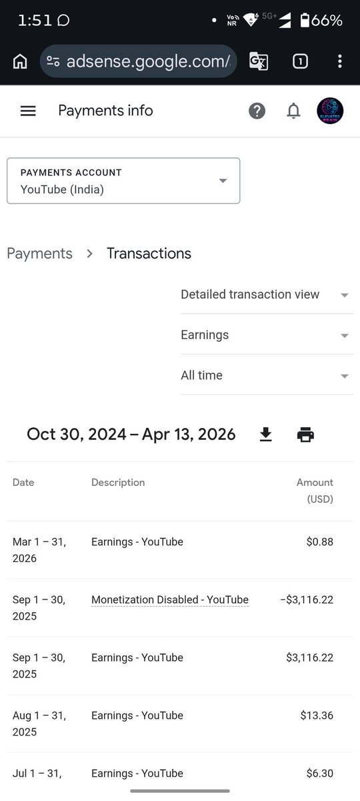The width and height of the screenshot is (360, 801).
Task: Open the All time date range dropdown
Action: pyautogui.click(x=265, y=375)
